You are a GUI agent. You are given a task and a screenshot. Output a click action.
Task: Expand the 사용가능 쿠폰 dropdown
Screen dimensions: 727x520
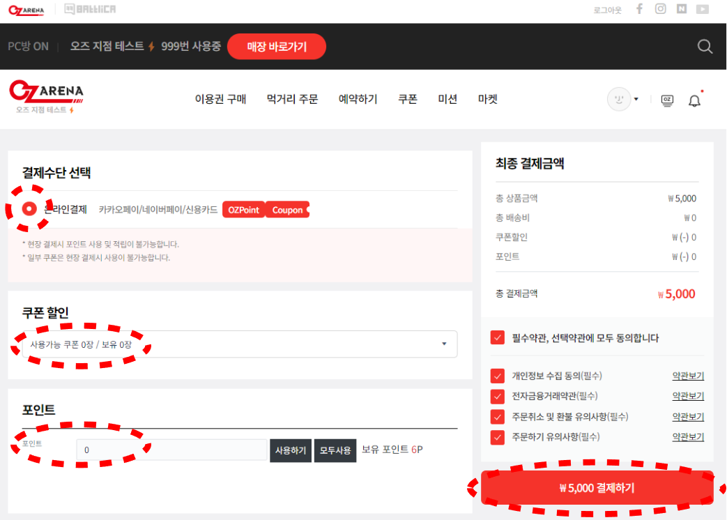pos(240,344)
